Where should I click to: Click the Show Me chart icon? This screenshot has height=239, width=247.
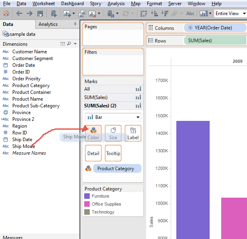click(204, 14)
